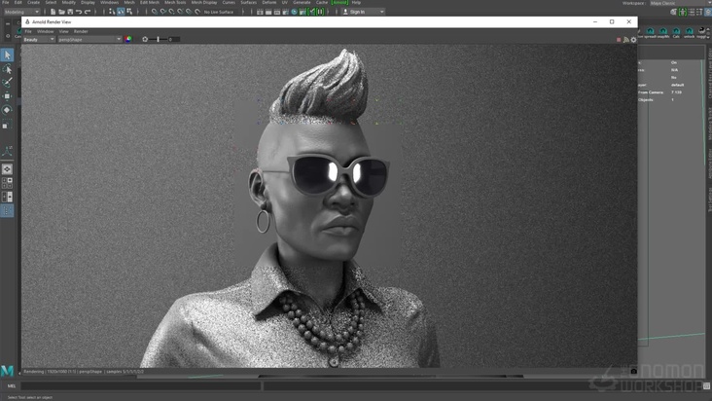Click the snapshot camera icon at bottom right

[633, 371]
